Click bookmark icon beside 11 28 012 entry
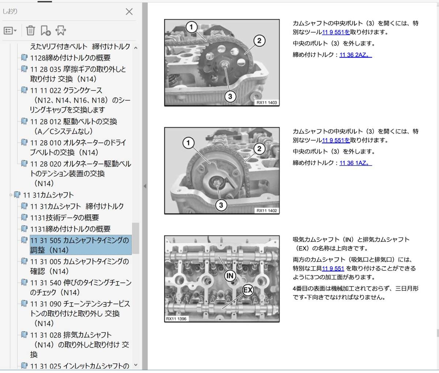The width and height of the screenshot is (439, 373). click(x=24, y=121)
